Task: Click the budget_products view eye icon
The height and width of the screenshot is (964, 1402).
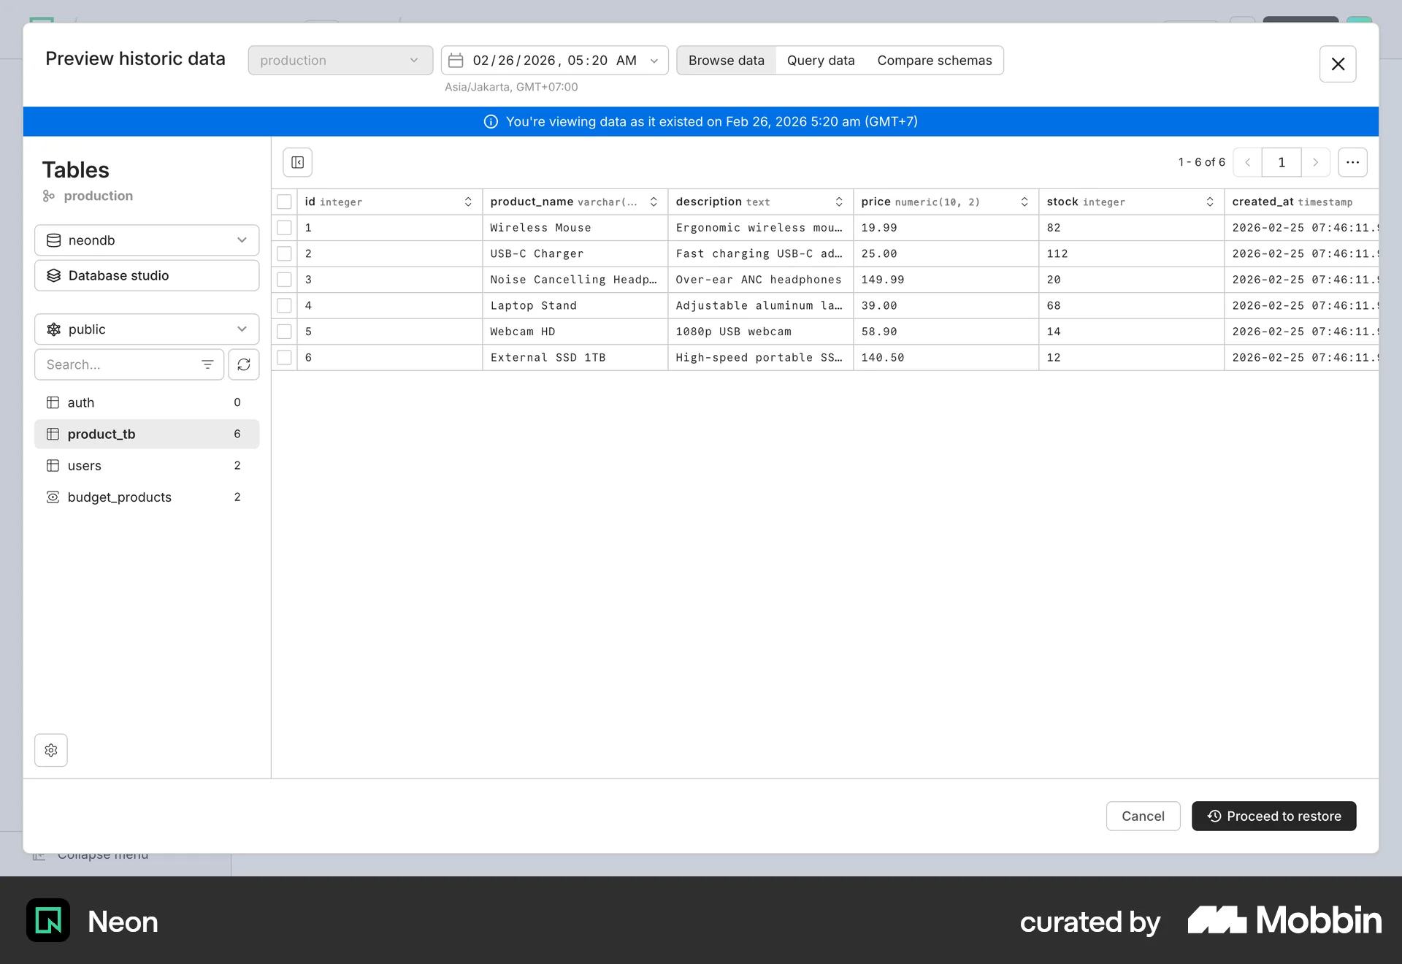Action: 53,497
